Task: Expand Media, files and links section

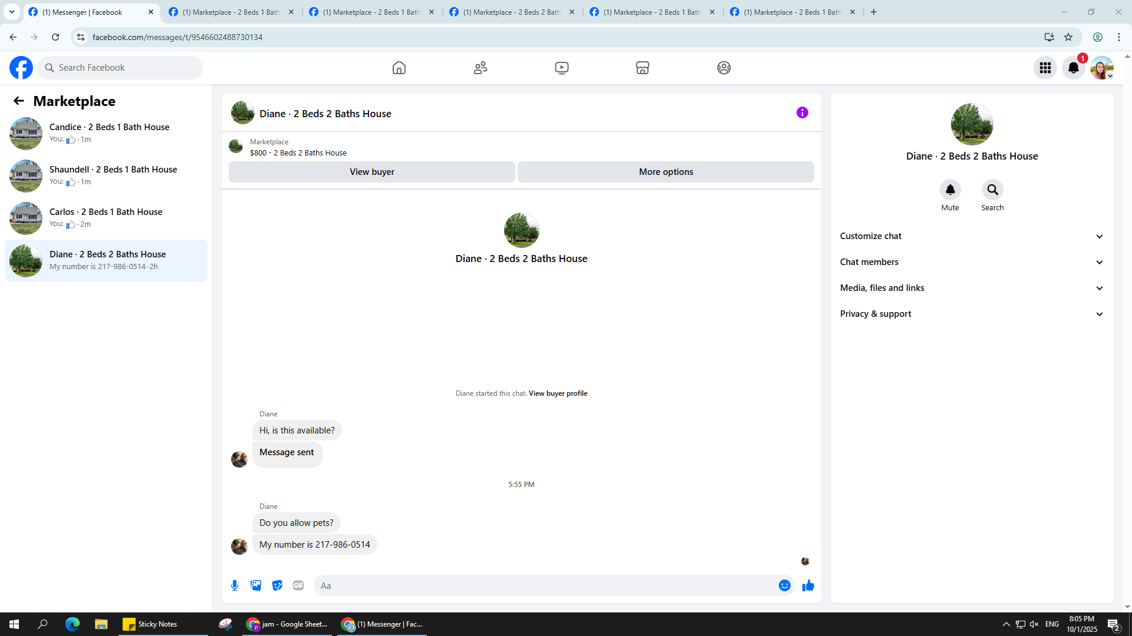Action: tap(972, 288)
